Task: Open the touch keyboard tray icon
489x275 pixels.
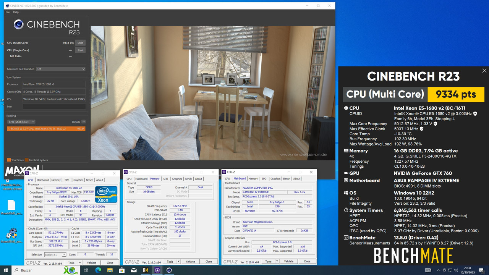Action: point(428,270)
